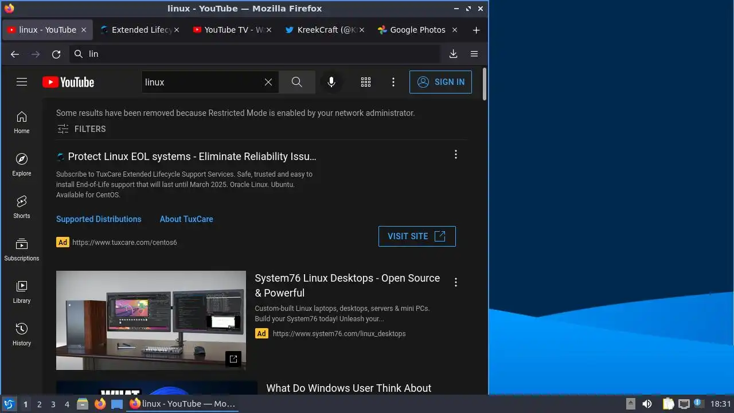Select Firefox window in the taskbar
The height and width of the screenshot is (413, 734).
pyautogui.click(x=182, y=404)
